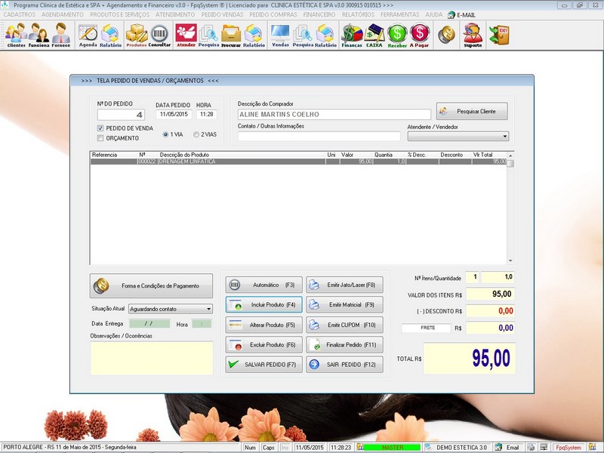Click the A Pagar red dollar icon
The height and width of the screenshot is (453, 604).
(420, 35)
